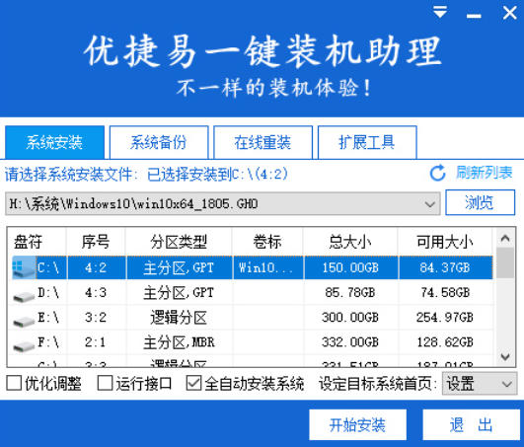Click the 主分区,GPT cell in D:\ row
The image size is (524, 447).
point(179,293)
